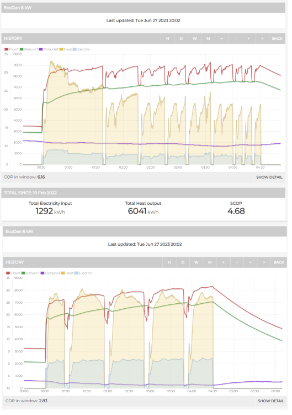Zoom in with plus button on bottom chart
Screen dimensions: 292x415
(x=224, y=262)
